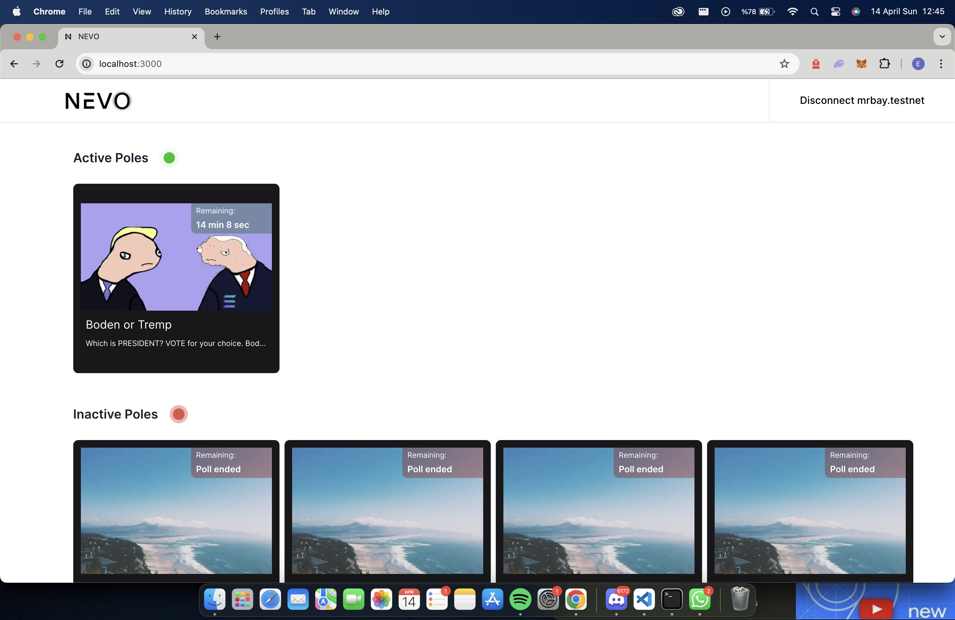The width and height of the screenshot is (955, 620).
Task: Open Discord from the dock
Action: (x=616, y=599)
